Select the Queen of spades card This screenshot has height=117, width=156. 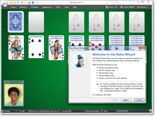tap(16, 49)
